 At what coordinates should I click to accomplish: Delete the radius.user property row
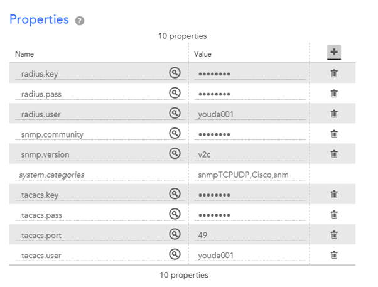click(334, 114)
